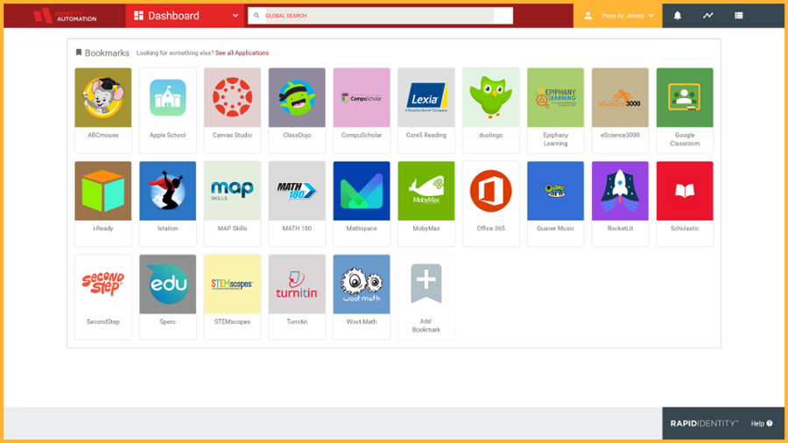Launch CompuScholar bookmark
Screen dimensions: 788x443
pos(362,110)
